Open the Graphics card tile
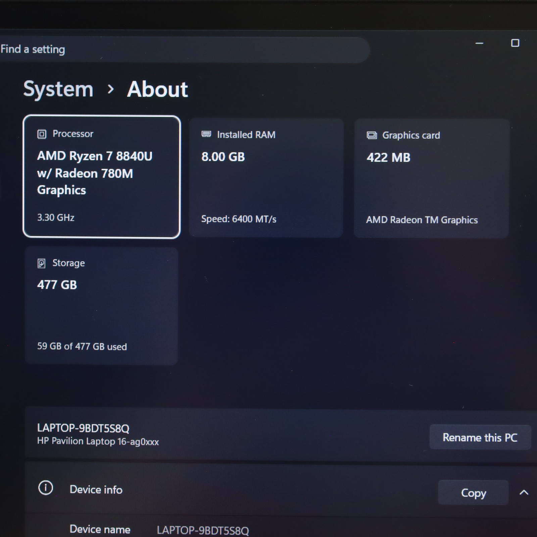Screen dimensions: 537x537 coord(432,179)
